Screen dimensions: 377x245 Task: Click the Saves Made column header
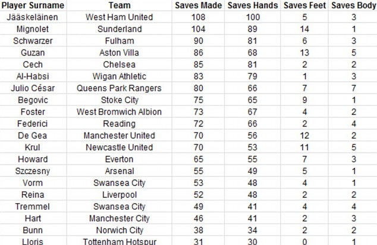pos(199,5)
